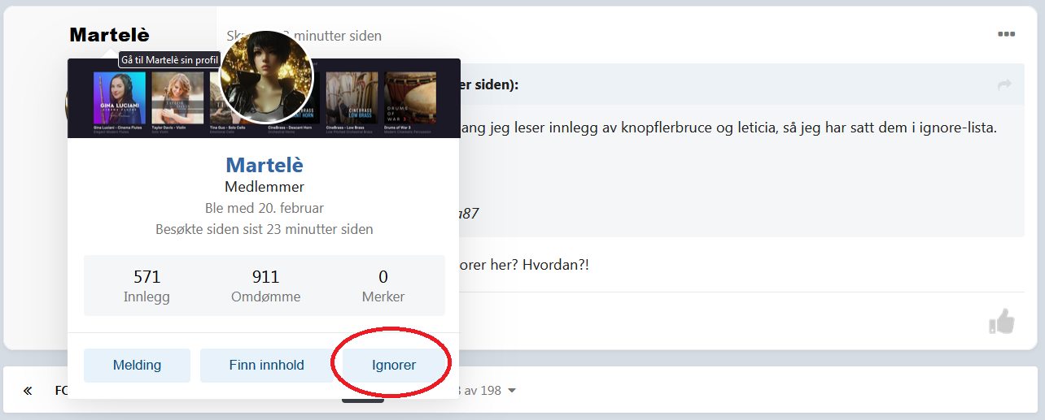
Task: Expand the page jump dropdown beside 'av 198'
Action: coord(512,391)
